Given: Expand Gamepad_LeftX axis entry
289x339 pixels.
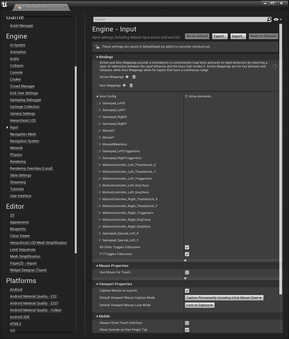Looking at the screenshot, I should [100, 103].
